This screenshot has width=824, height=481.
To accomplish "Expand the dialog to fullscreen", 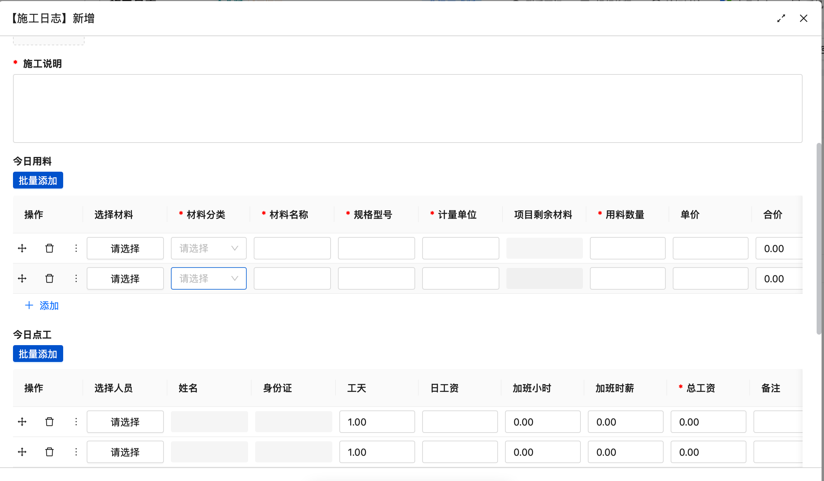I will [781, 18].
